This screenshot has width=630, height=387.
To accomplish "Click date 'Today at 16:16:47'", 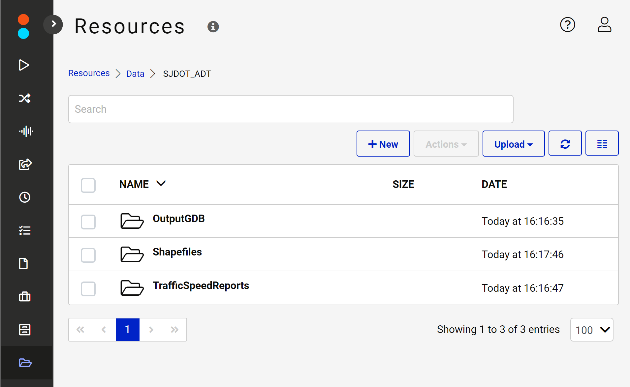I will 522,288.
